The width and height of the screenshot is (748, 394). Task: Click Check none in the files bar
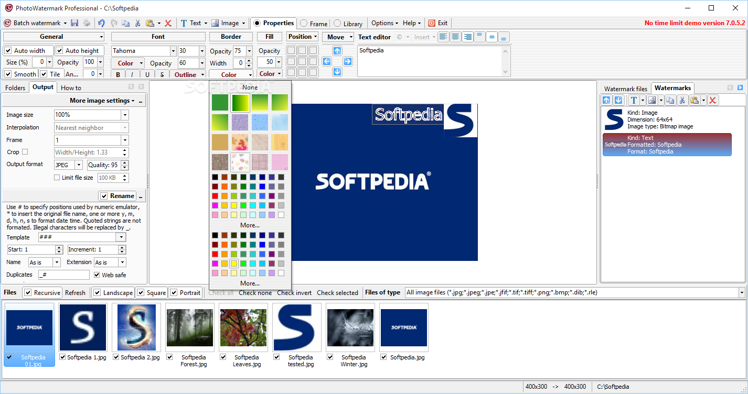click(255, 293)
